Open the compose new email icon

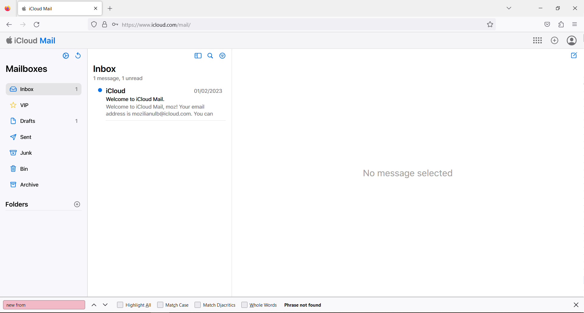(x=574, y=55)
